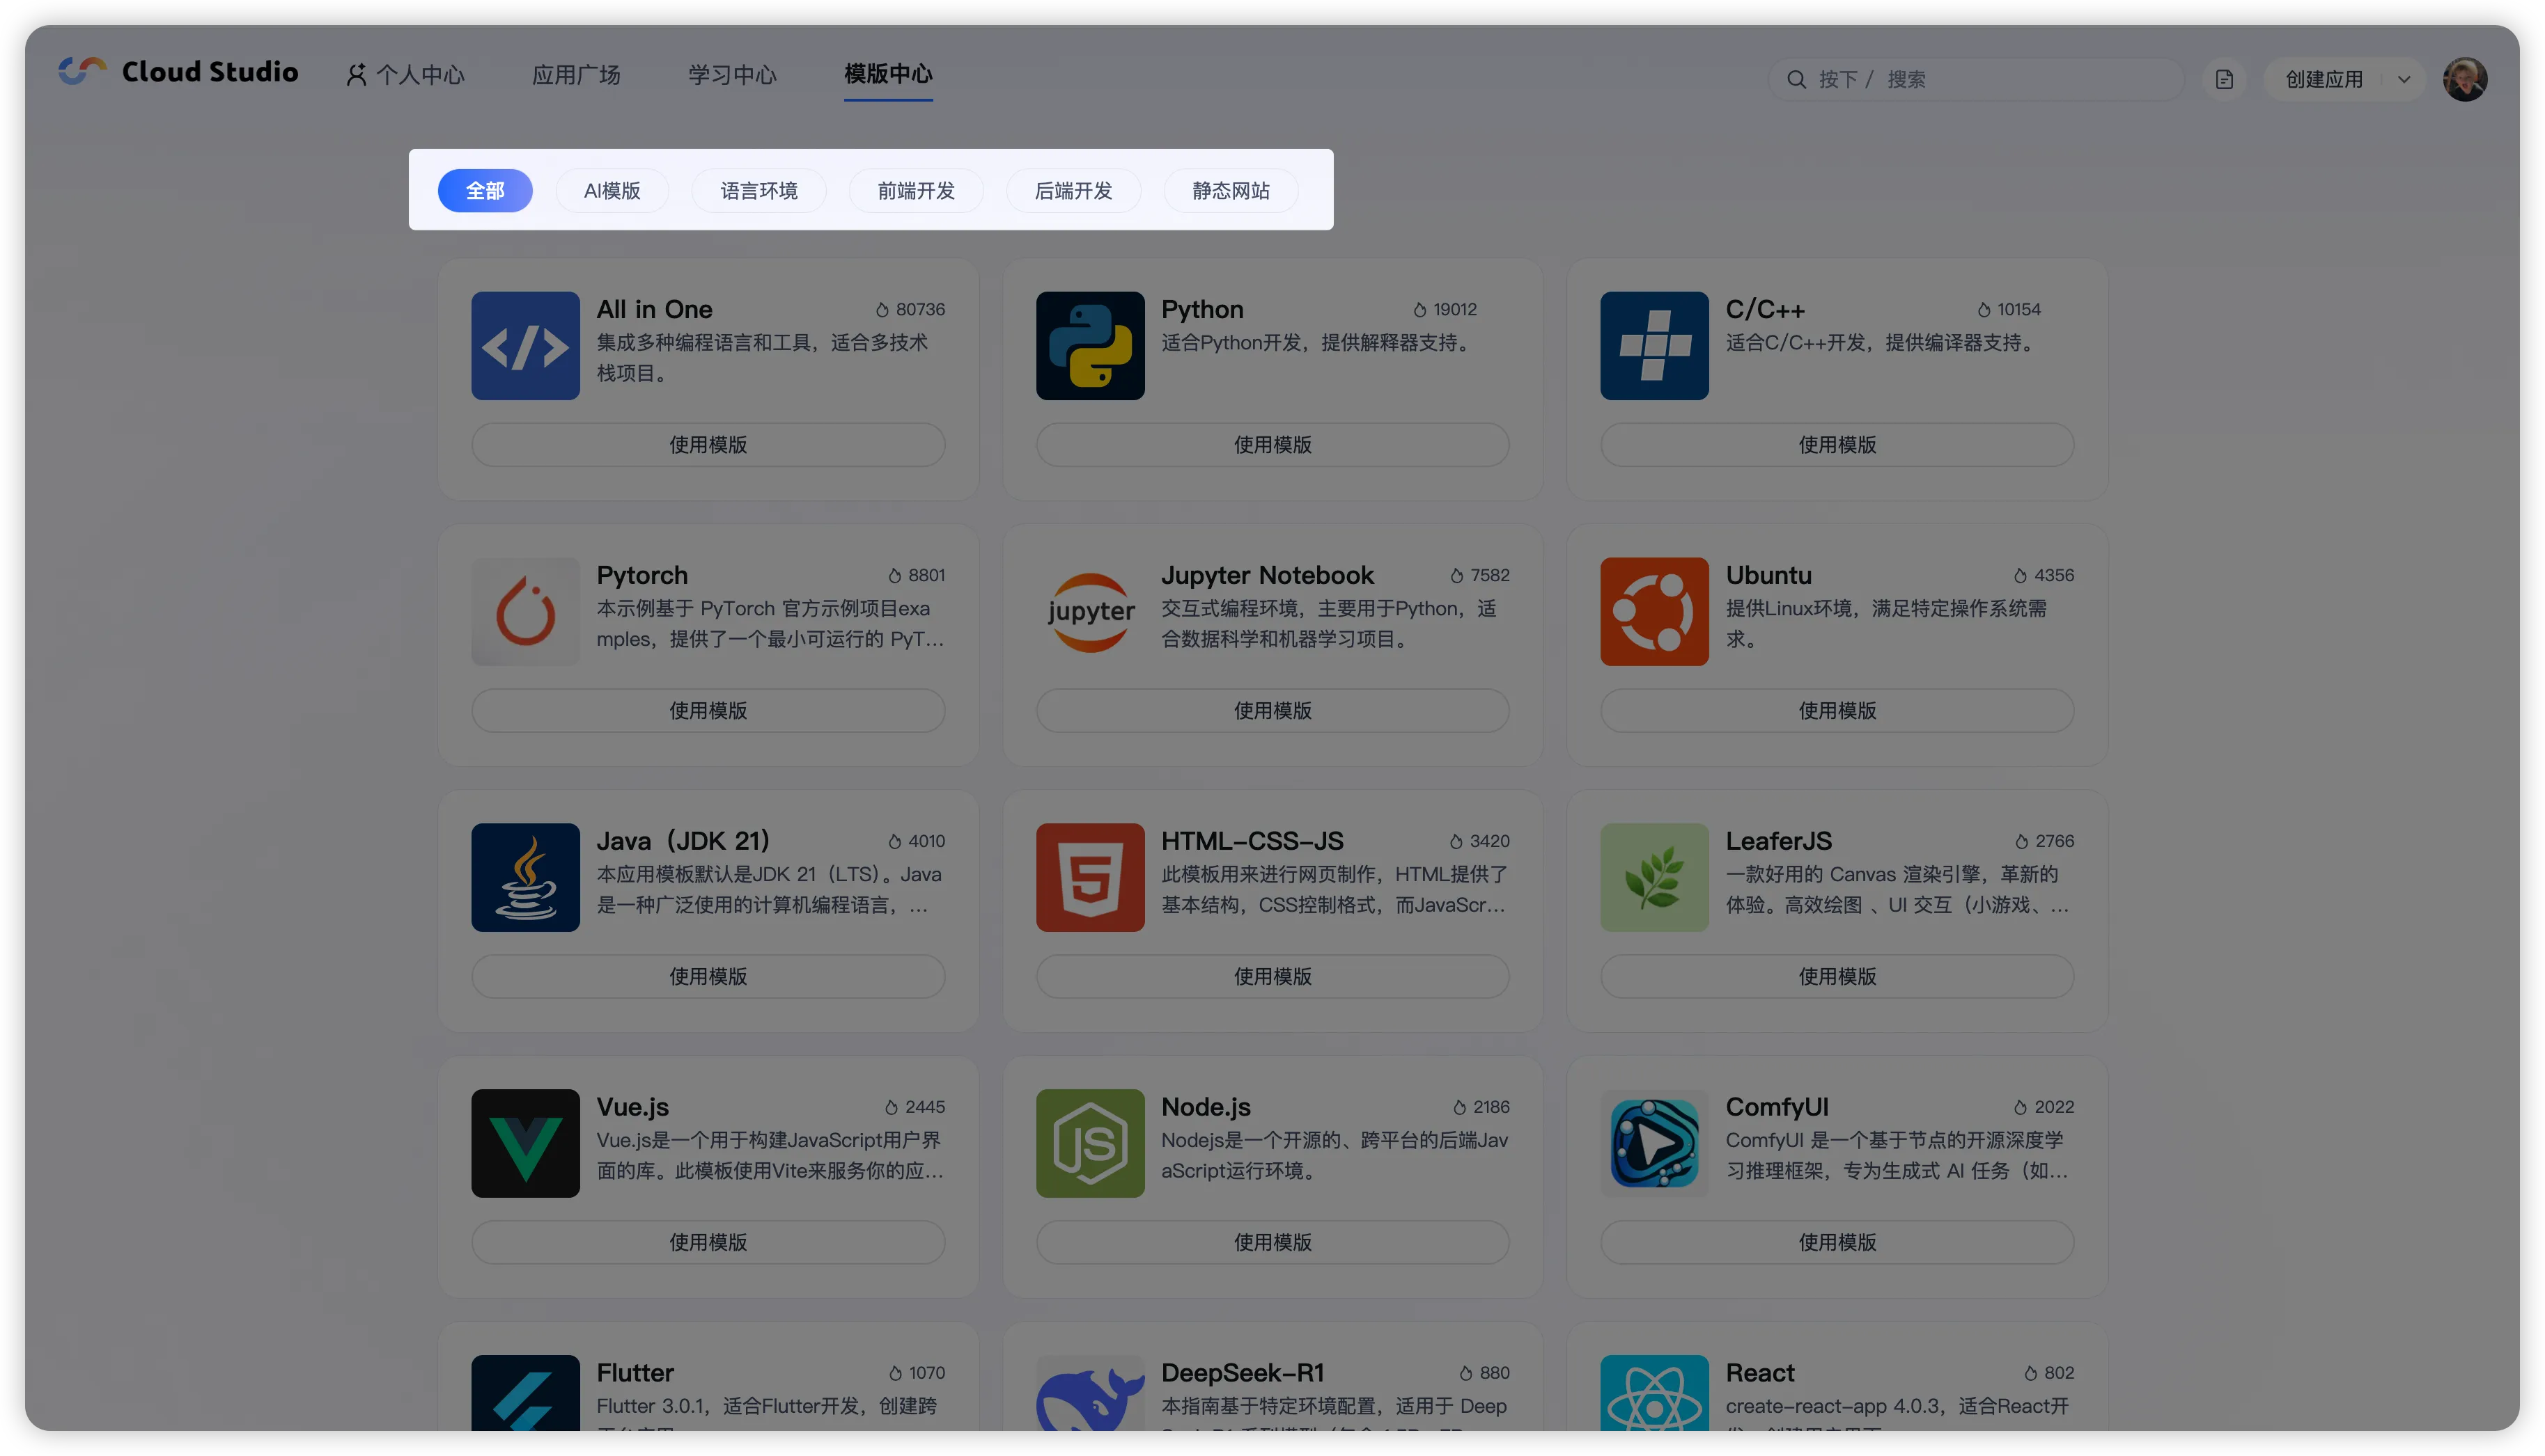The height and width of the screenshot is (1456, 2545).
Task: Click the Cloud Studio logo icon
Action: pyautogui.click(x=82, y=71)
